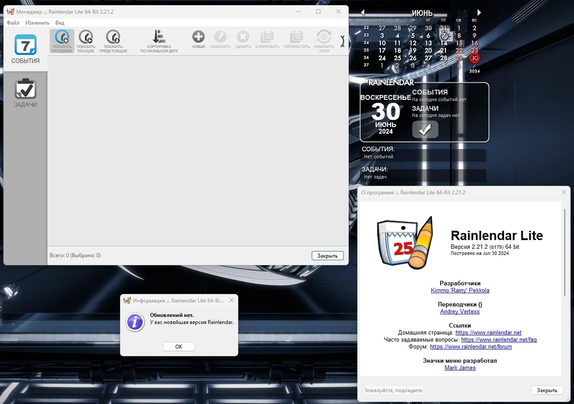Open the https://www.rainlendar.net homepage link
The height and width of the screenshot is (404, 574).
pyautogui.click(x=488, y=332)
